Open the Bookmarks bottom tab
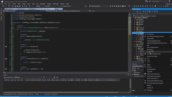 pos(47,94)
